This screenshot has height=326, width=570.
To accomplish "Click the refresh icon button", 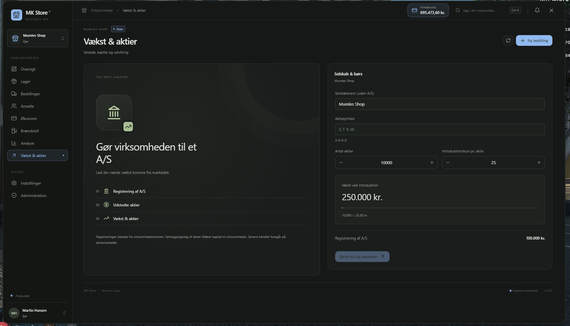I will coord(508,41).
